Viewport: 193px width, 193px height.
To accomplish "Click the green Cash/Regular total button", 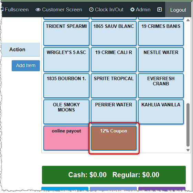I will (114, 175).
